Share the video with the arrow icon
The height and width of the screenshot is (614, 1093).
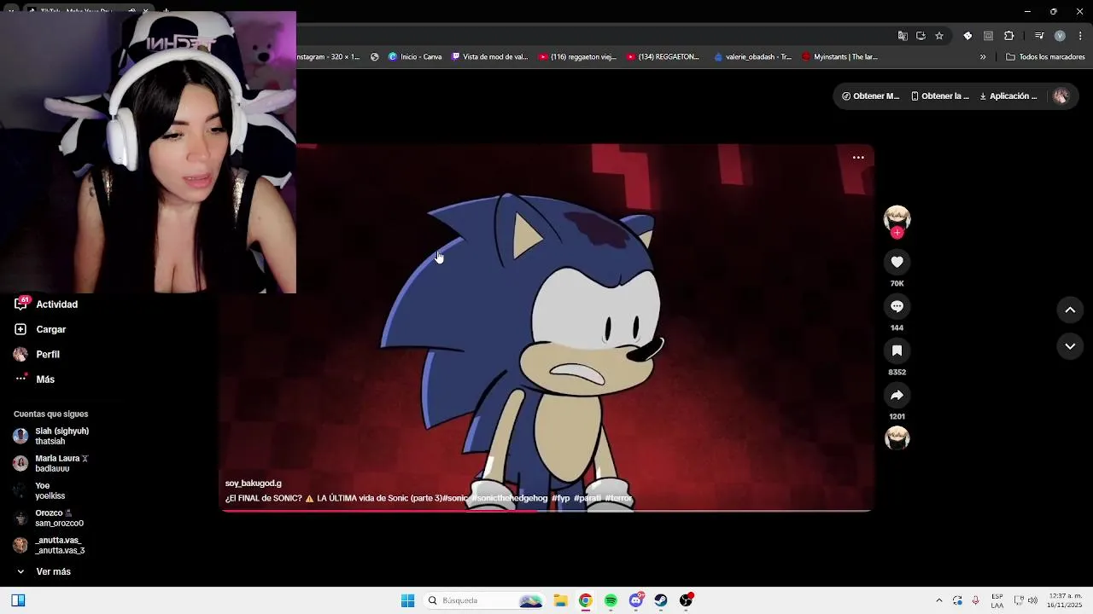pos(897,395)
